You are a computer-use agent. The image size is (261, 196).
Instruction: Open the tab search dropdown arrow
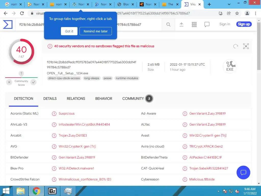click(229, 5)
